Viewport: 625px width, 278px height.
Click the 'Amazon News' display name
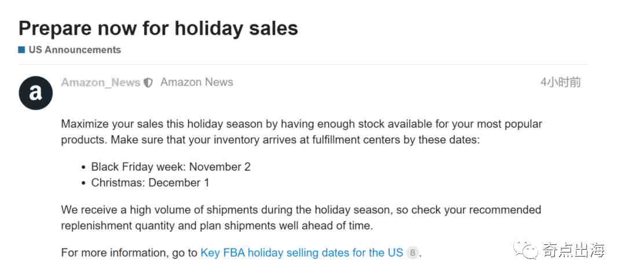197,82
